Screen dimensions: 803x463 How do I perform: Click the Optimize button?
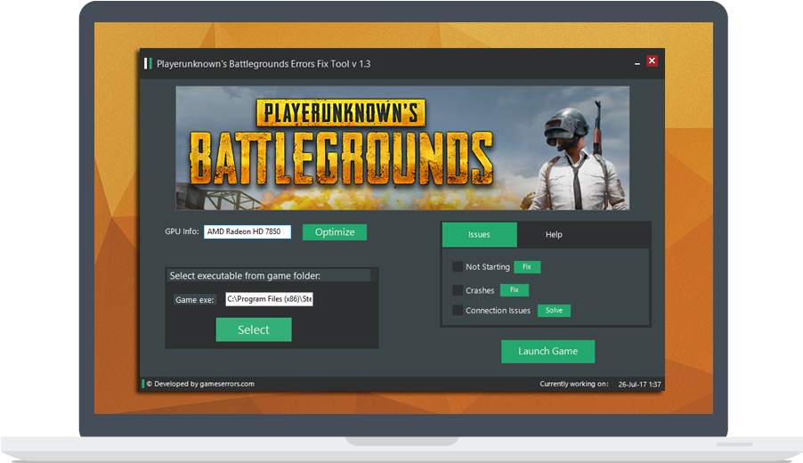[335, 232]
